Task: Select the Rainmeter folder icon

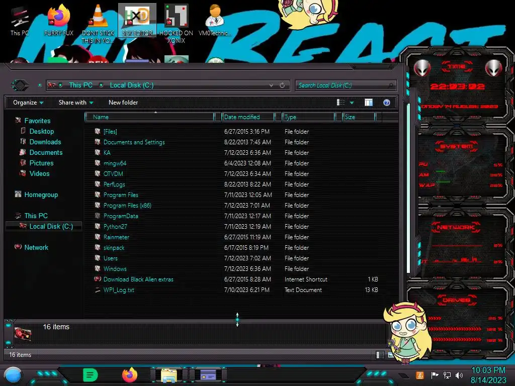Action: coord(98,237)
